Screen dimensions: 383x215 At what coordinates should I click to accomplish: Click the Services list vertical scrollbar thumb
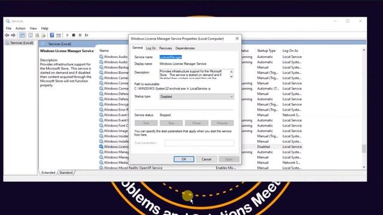point(364,149)
